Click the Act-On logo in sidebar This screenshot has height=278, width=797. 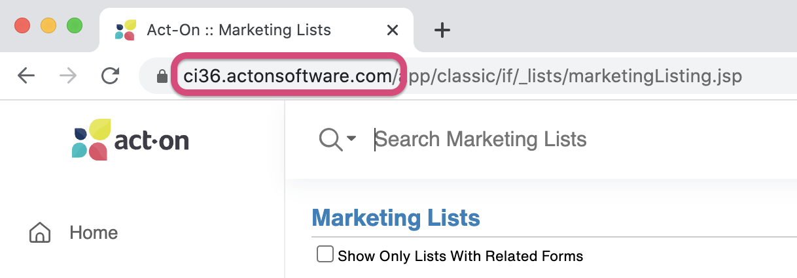click(x=130, y=140)
